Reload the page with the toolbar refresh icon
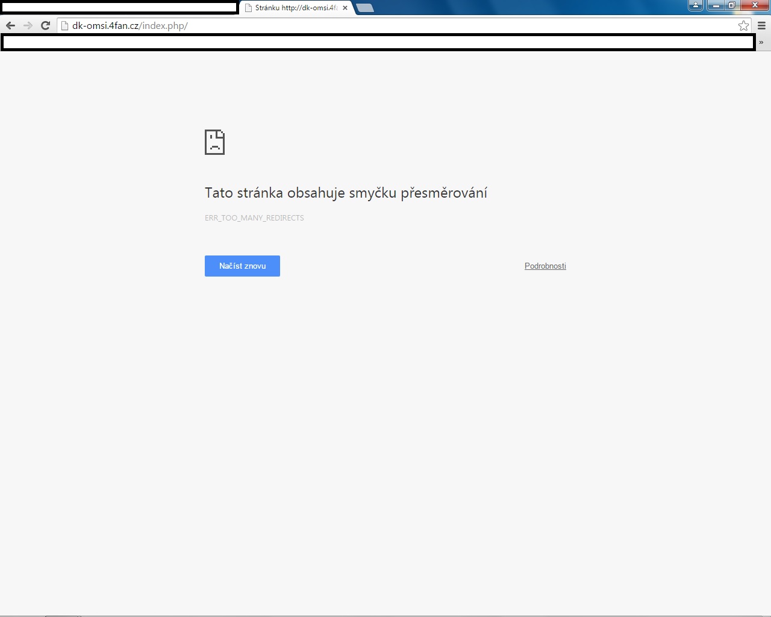Screen dimensions: 771x617 pyautogui.click(x=45, y=25)
